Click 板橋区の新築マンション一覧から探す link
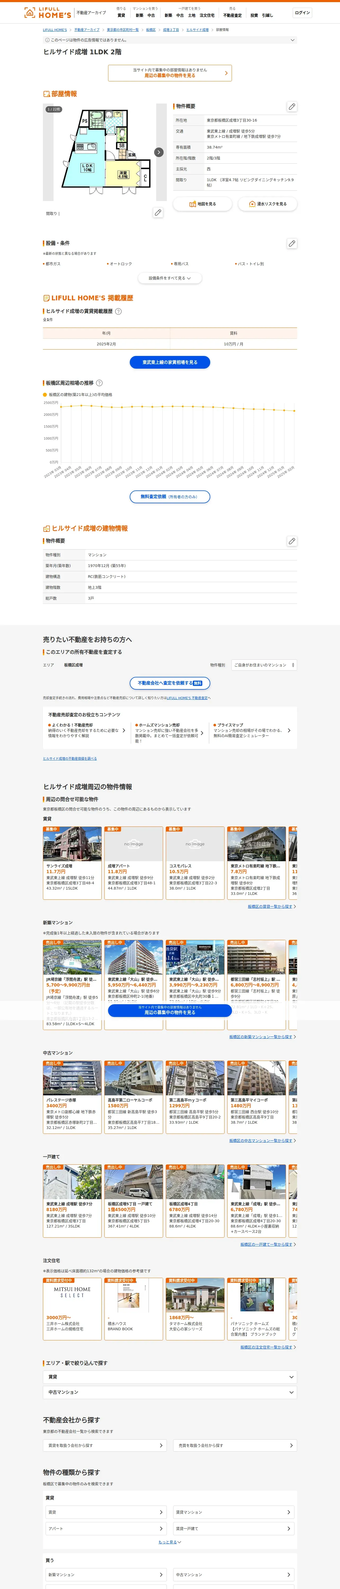 [261, 1037]
